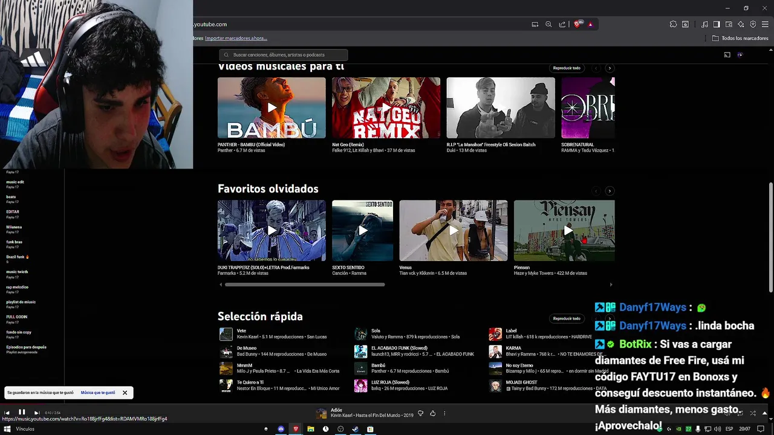This screenshot has width=774, height=435.
Task: Play the Venus video thumbnail
Action: click(x=454, y=230)
